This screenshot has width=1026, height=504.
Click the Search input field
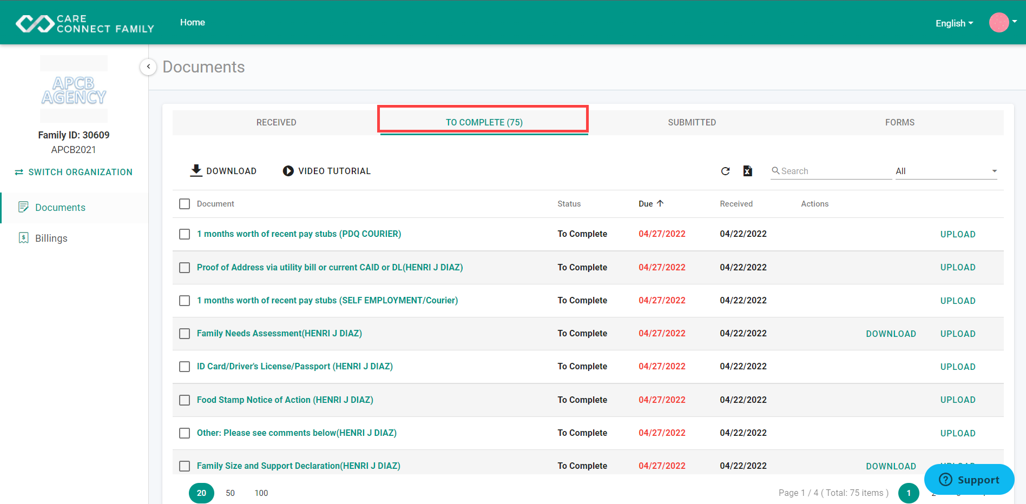(831, 171)
